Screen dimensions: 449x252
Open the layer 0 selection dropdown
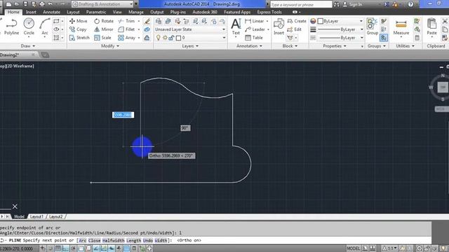(x=190, y=38)
